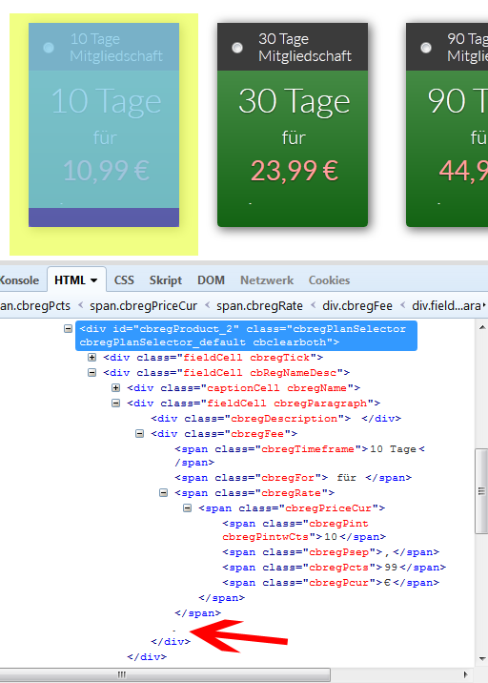Image resolution: width=488 pixels, height=683 pixels.
Task: Select the cbregPint cbregPintwCts span line
Action: click(304, 530)
